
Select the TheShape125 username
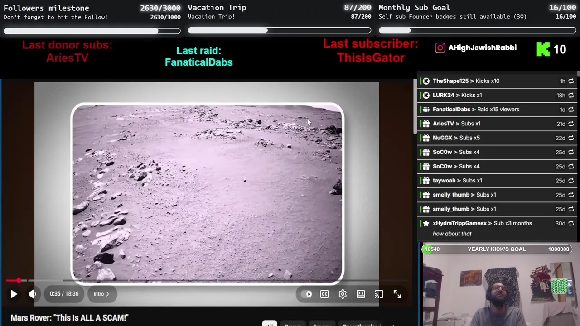450,81
